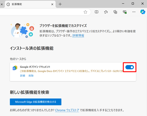Click the 詳細情報 link
The height and width of the screenshot is (116, 147).
(x=78, y=35)
